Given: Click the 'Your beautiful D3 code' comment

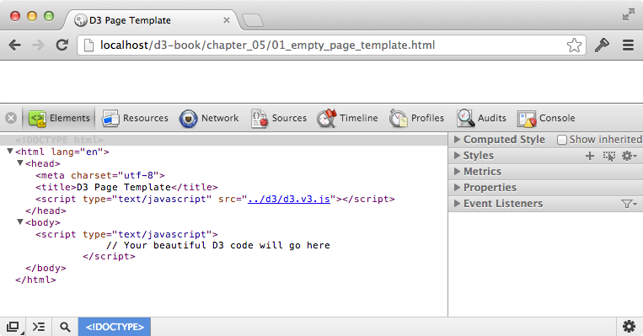Looking at the screenshot, I should pyautogui.click(x=218, y=245).
